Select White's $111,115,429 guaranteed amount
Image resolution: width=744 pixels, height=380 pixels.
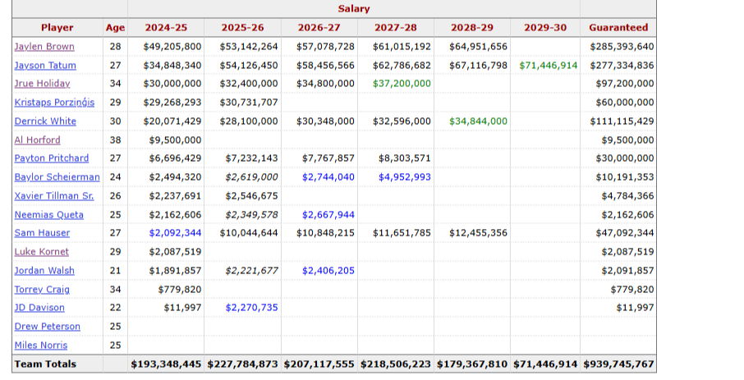click(622, 121)
